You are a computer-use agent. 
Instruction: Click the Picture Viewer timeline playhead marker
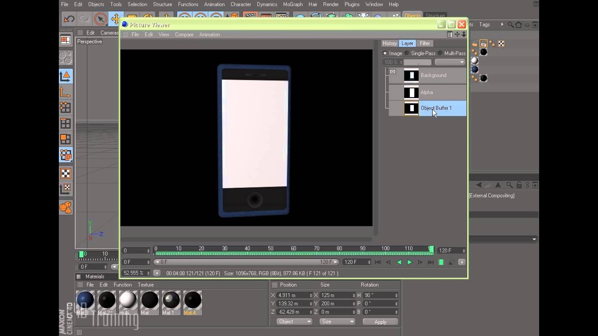pyautogui.click(x=431, y=250)
